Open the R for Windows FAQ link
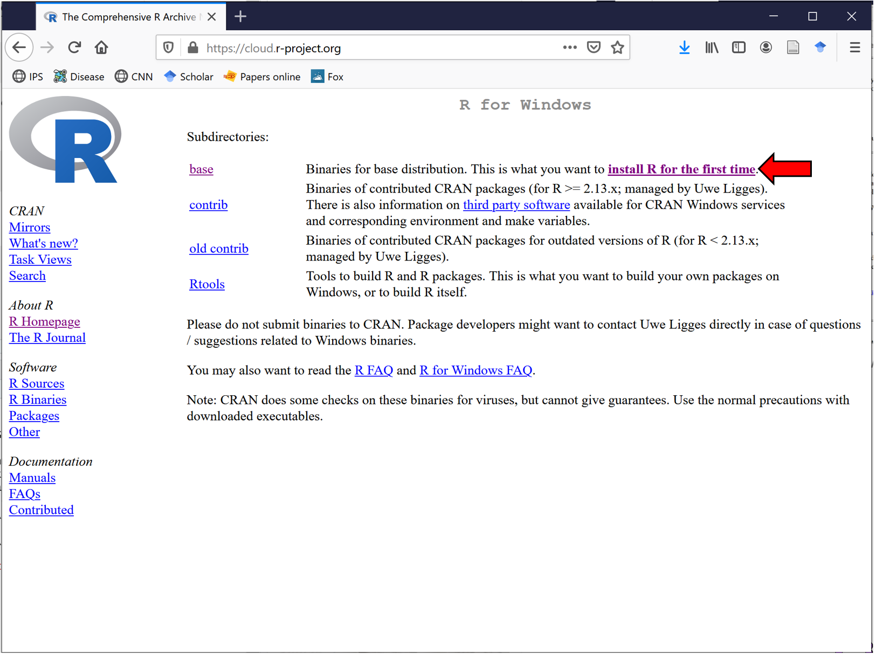Image resolution: width=876 pixels, height=654 pixels. click(x=475, y=370)
